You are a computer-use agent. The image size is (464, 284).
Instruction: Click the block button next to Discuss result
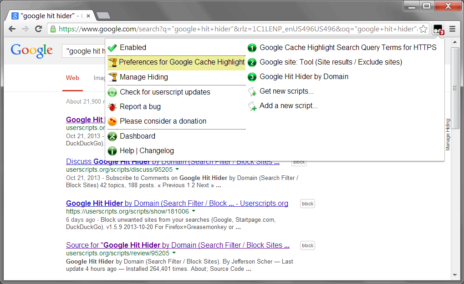tap(298, 162)
